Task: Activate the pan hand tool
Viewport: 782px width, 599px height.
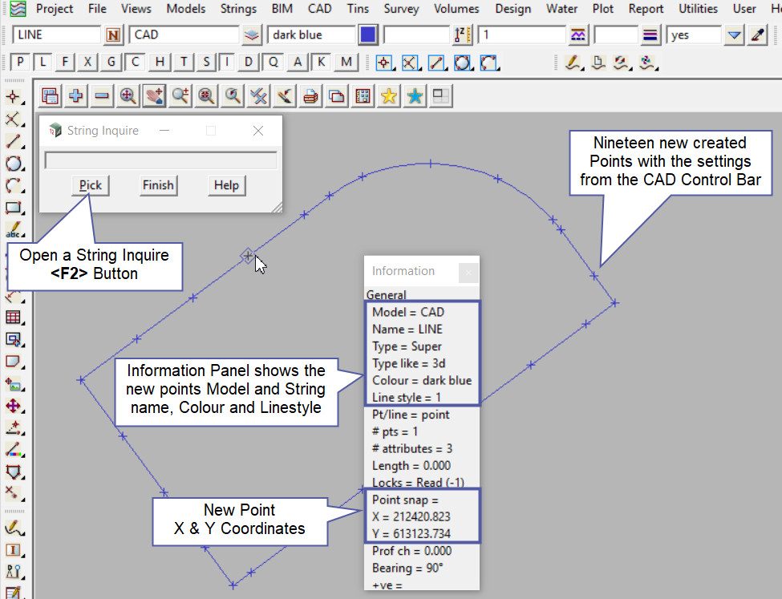Action: 154,95
